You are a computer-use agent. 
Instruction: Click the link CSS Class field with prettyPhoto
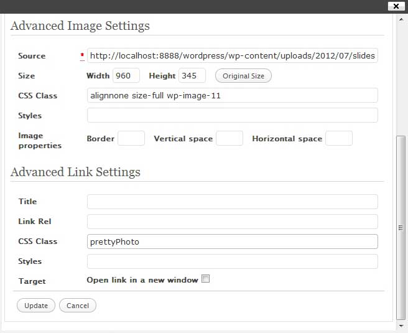[232, 242]
